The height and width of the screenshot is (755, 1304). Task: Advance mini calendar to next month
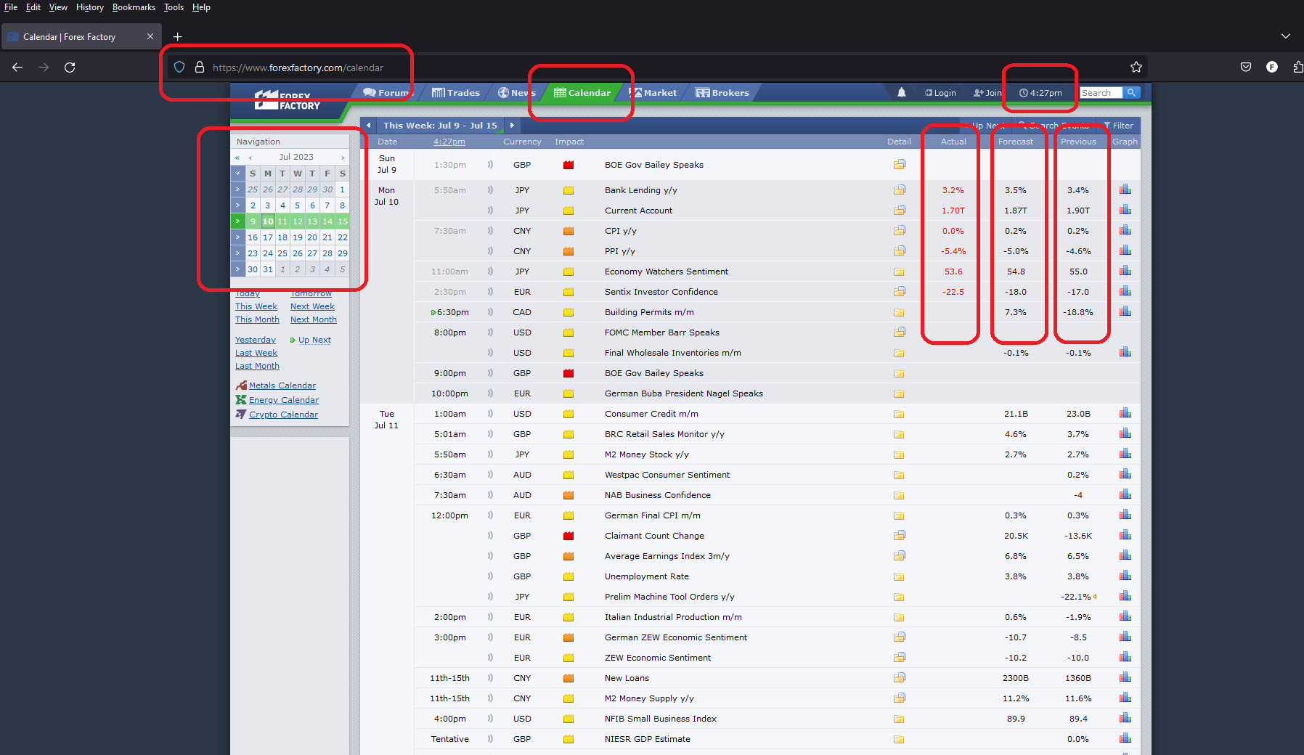(343, 158)
